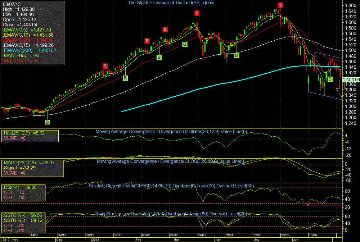Click the B buy marker in late November
360x242 pixels.
[47, 122]
